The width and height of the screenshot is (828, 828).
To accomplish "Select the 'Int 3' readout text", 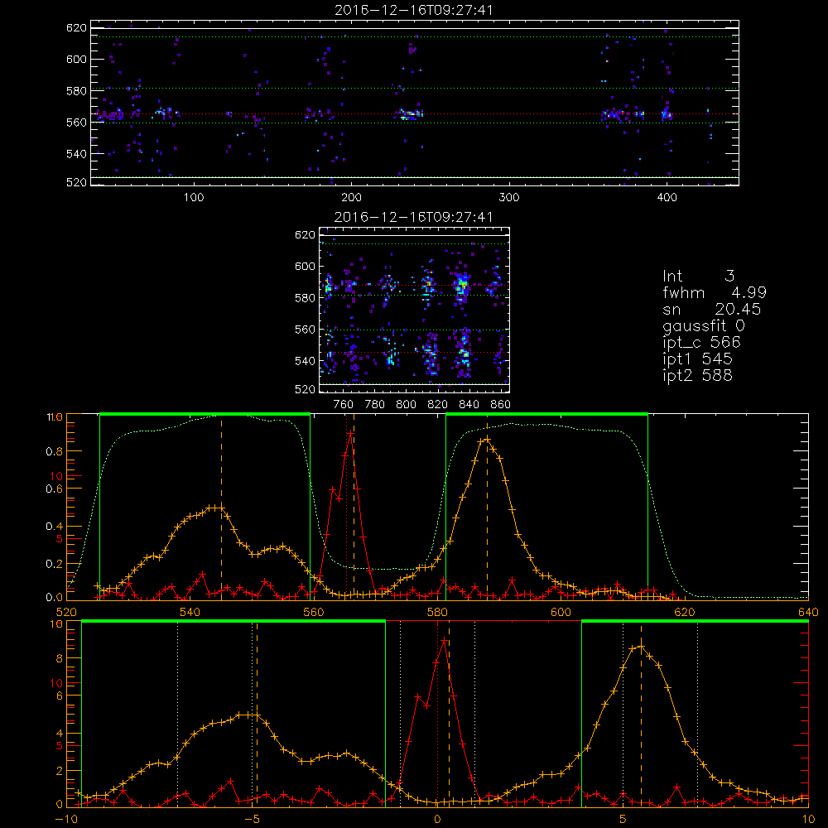I will 698,277.
